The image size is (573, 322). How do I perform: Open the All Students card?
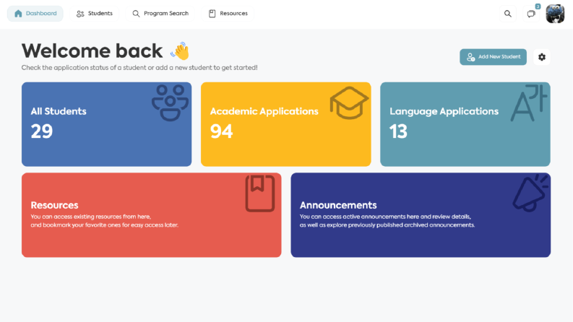(x=106, y=124)
